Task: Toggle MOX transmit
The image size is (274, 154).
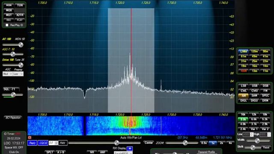Action: [x=9, y=10]
